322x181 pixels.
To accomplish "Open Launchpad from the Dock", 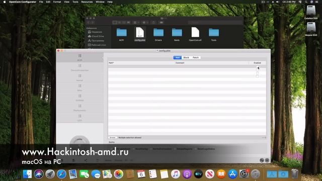I will [x=50, y=174].
